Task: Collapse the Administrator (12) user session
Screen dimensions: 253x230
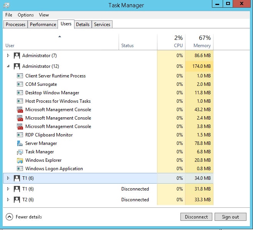Action: coord(8,66)
